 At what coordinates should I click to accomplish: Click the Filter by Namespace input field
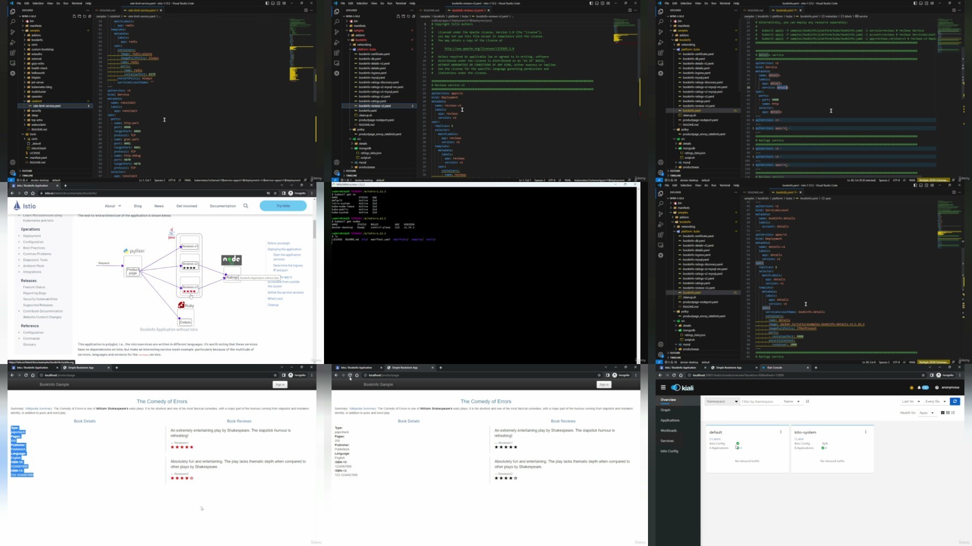point(760,401)
